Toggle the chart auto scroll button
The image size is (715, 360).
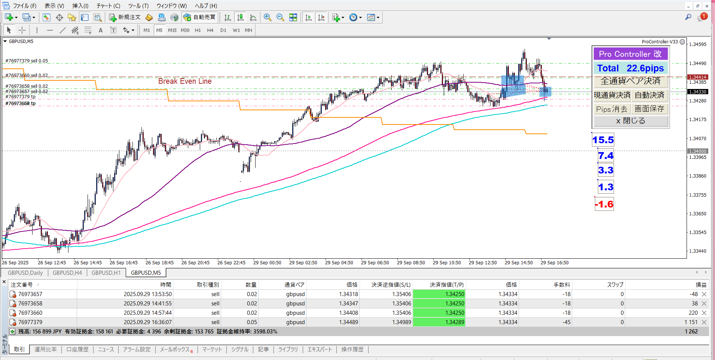pos(308,18)
